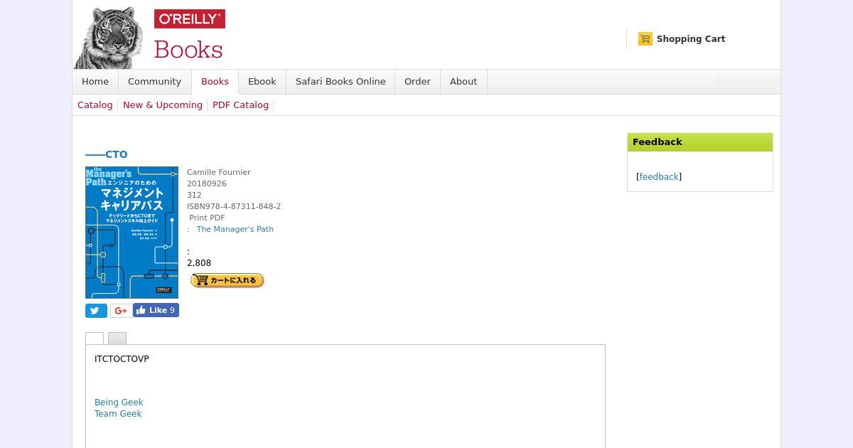853x448 pixels.
Task: Open the Manager's Path book cover
Action: 132,233
